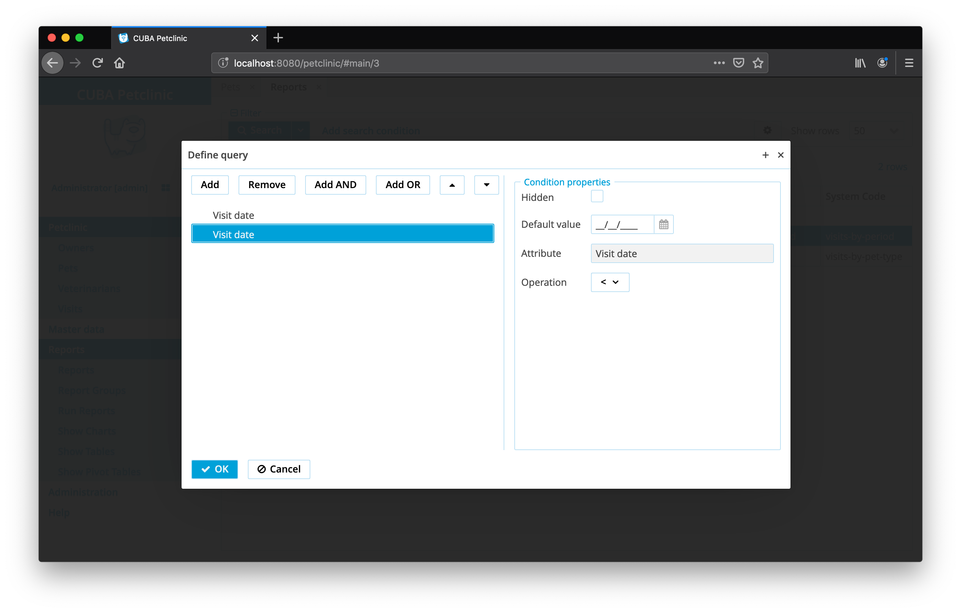Open Firefox library icon
The width and height of the screenshot is (961, 613).
pyautogui.click(x=860, y=63)
